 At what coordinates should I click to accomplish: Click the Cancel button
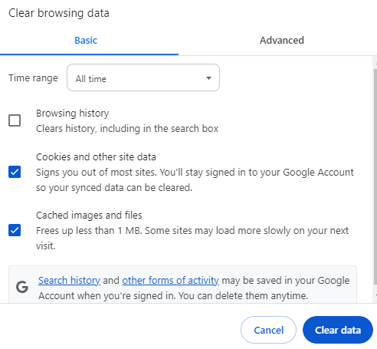pos(268,330)
